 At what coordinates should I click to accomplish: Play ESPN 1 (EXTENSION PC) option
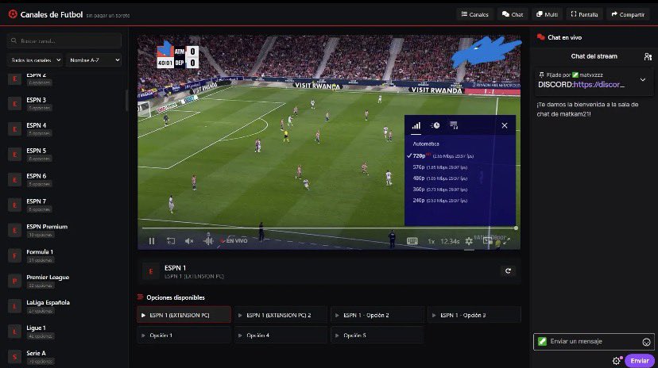tap(184, 315)
